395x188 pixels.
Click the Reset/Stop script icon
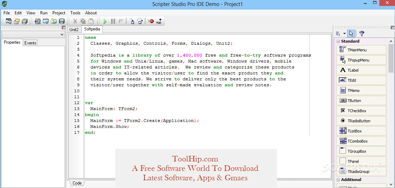pyautogui.click(x=121, y=21)
